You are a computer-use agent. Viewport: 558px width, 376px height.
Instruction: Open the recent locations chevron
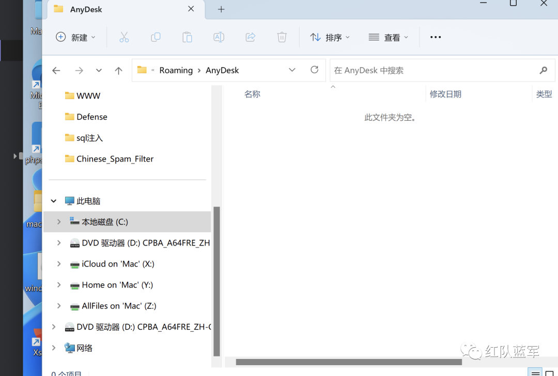pos(99,70)
